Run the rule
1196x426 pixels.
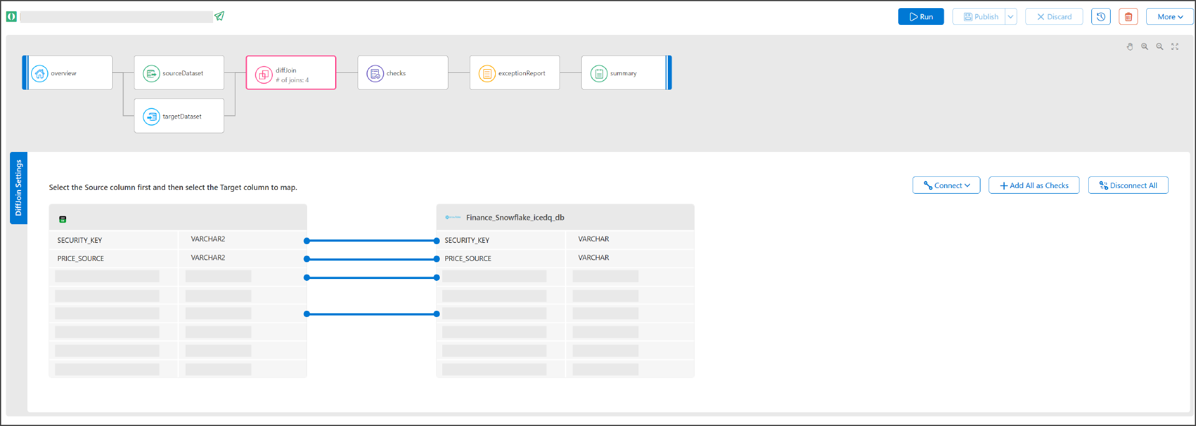tap(921, 17)
